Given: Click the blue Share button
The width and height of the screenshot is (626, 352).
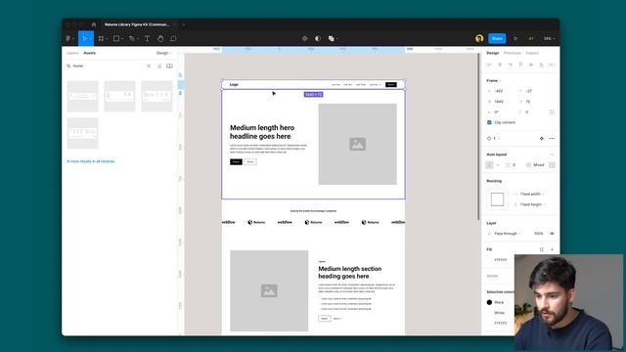Looking at the screenshot, I should tap(497, 39).
